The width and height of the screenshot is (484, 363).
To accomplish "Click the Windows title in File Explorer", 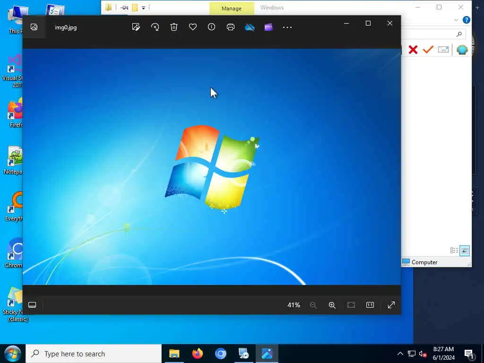I will click(272, 8).
